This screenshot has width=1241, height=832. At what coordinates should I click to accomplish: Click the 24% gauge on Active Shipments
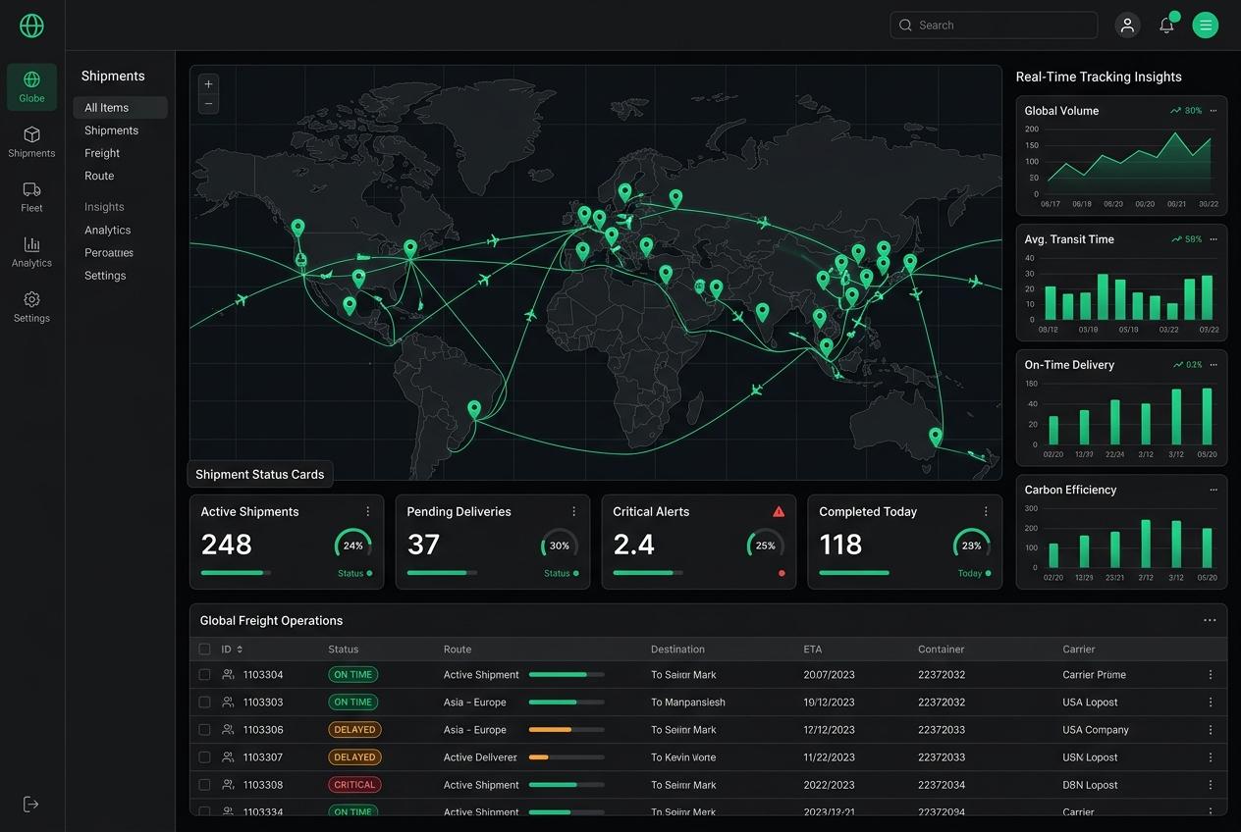353,546
